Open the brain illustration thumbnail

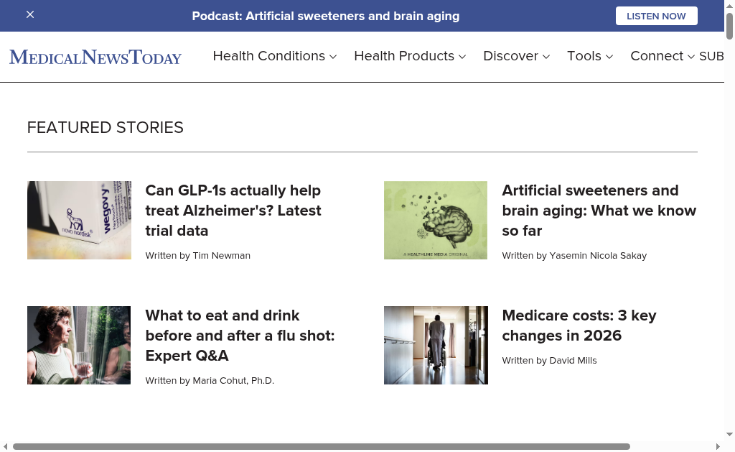point(436,220)
